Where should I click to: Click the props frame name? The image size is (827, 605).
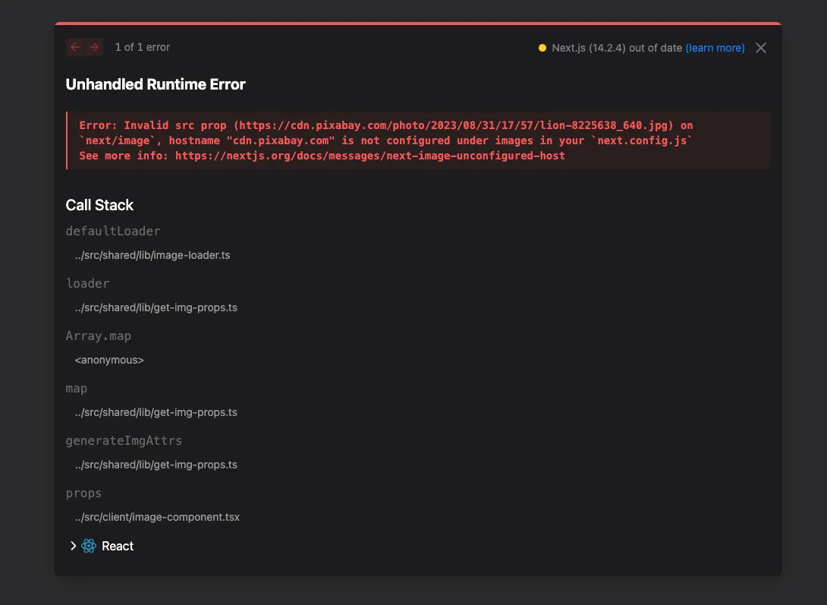pos(83,493)
